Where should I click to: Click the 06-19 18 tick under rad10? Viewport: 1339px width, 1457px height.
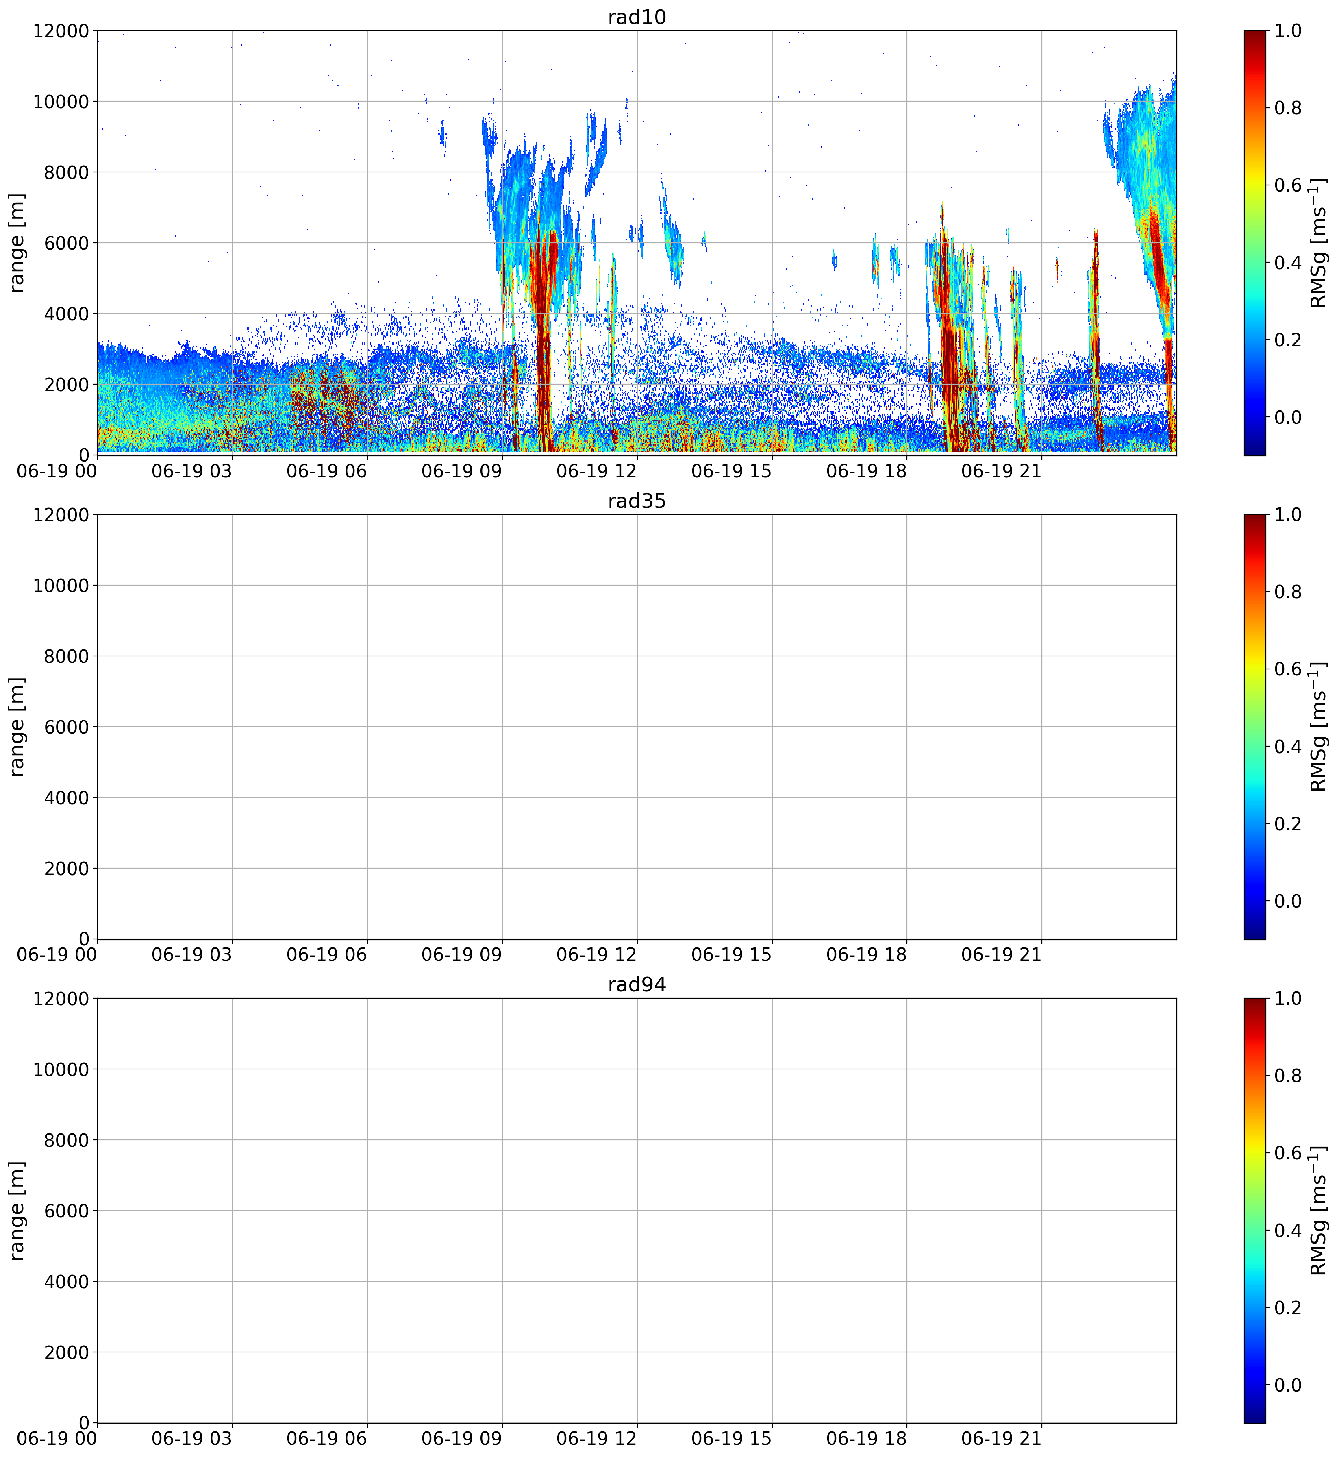[x=867, y=471]
